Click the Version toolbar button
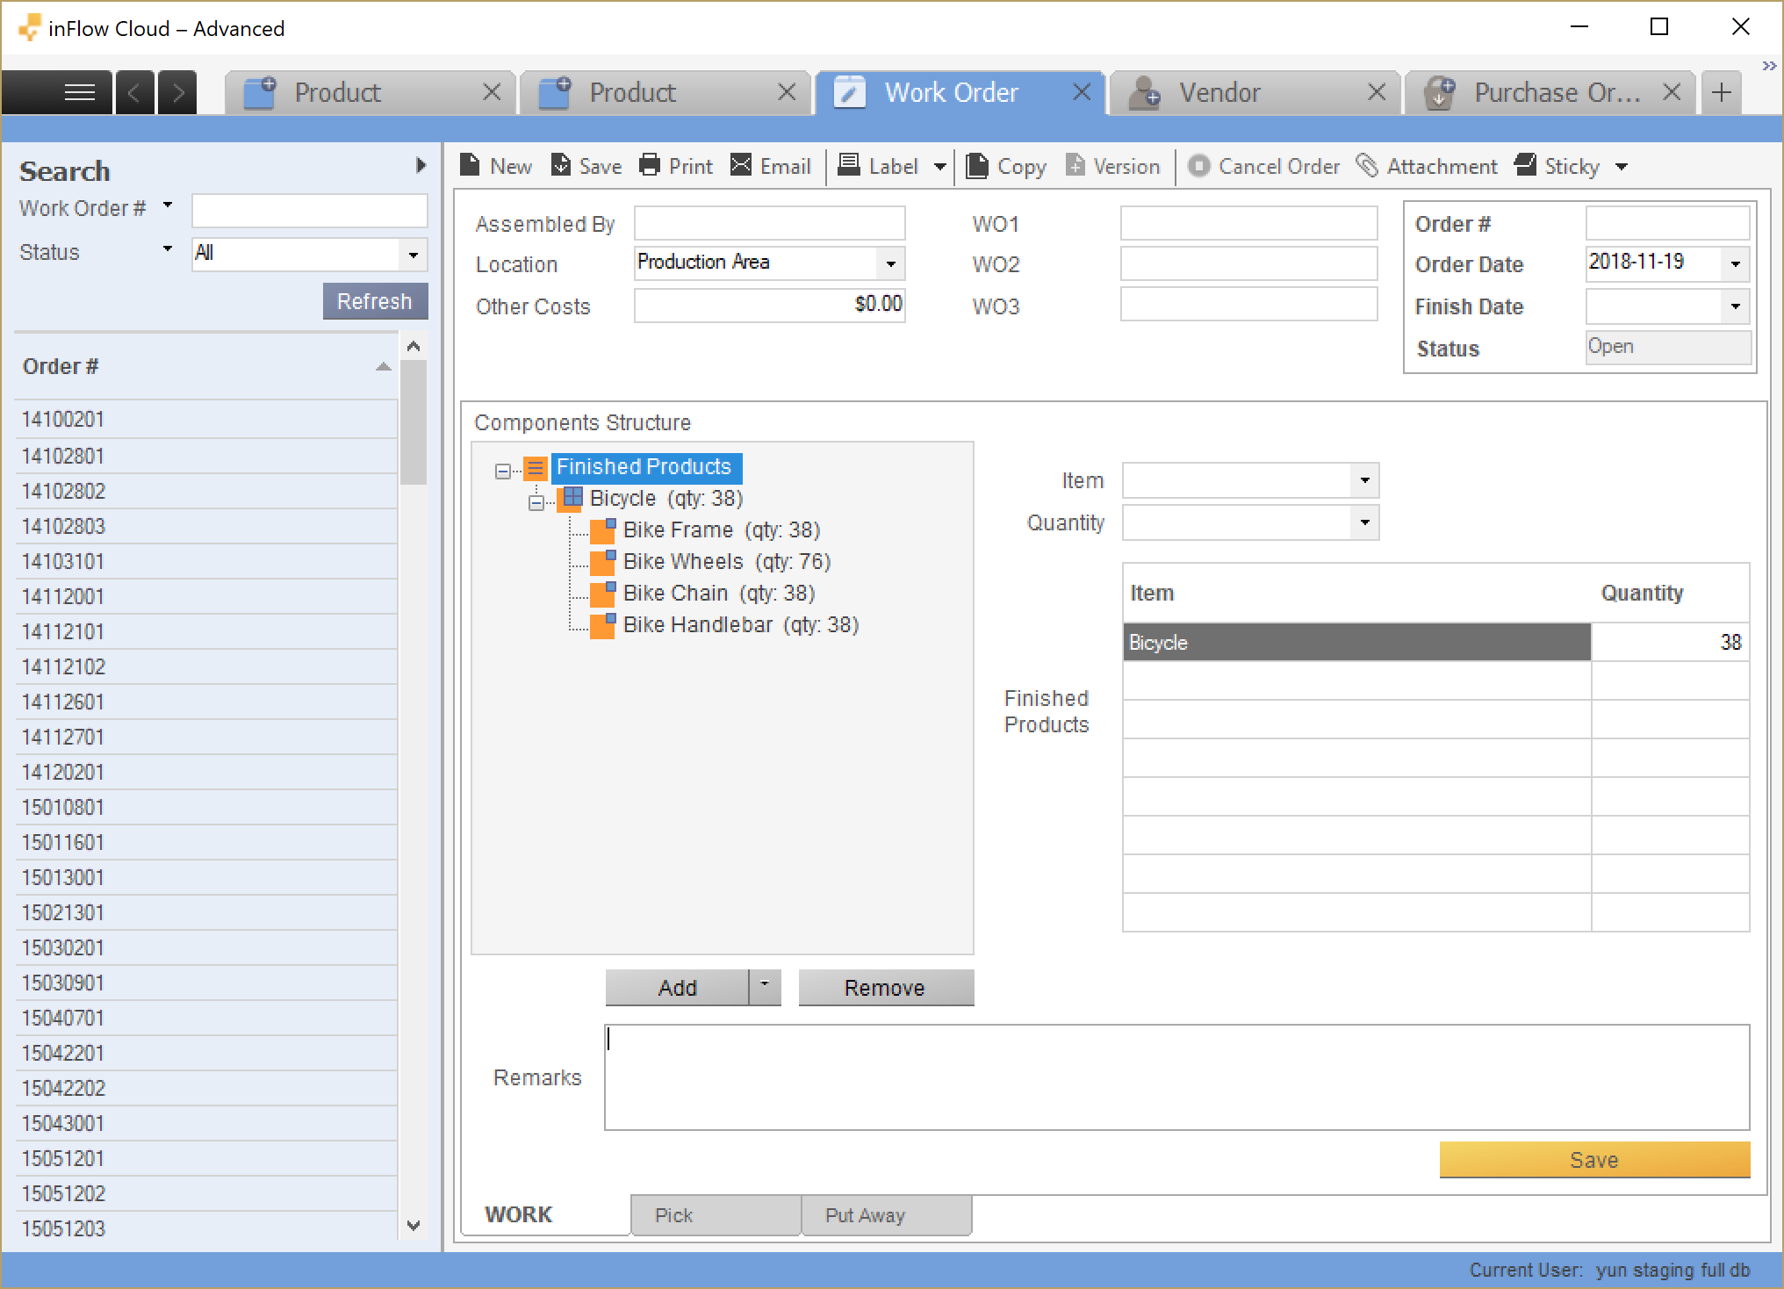This screenshot has height=1289, width=1784. coord(1112,166)
